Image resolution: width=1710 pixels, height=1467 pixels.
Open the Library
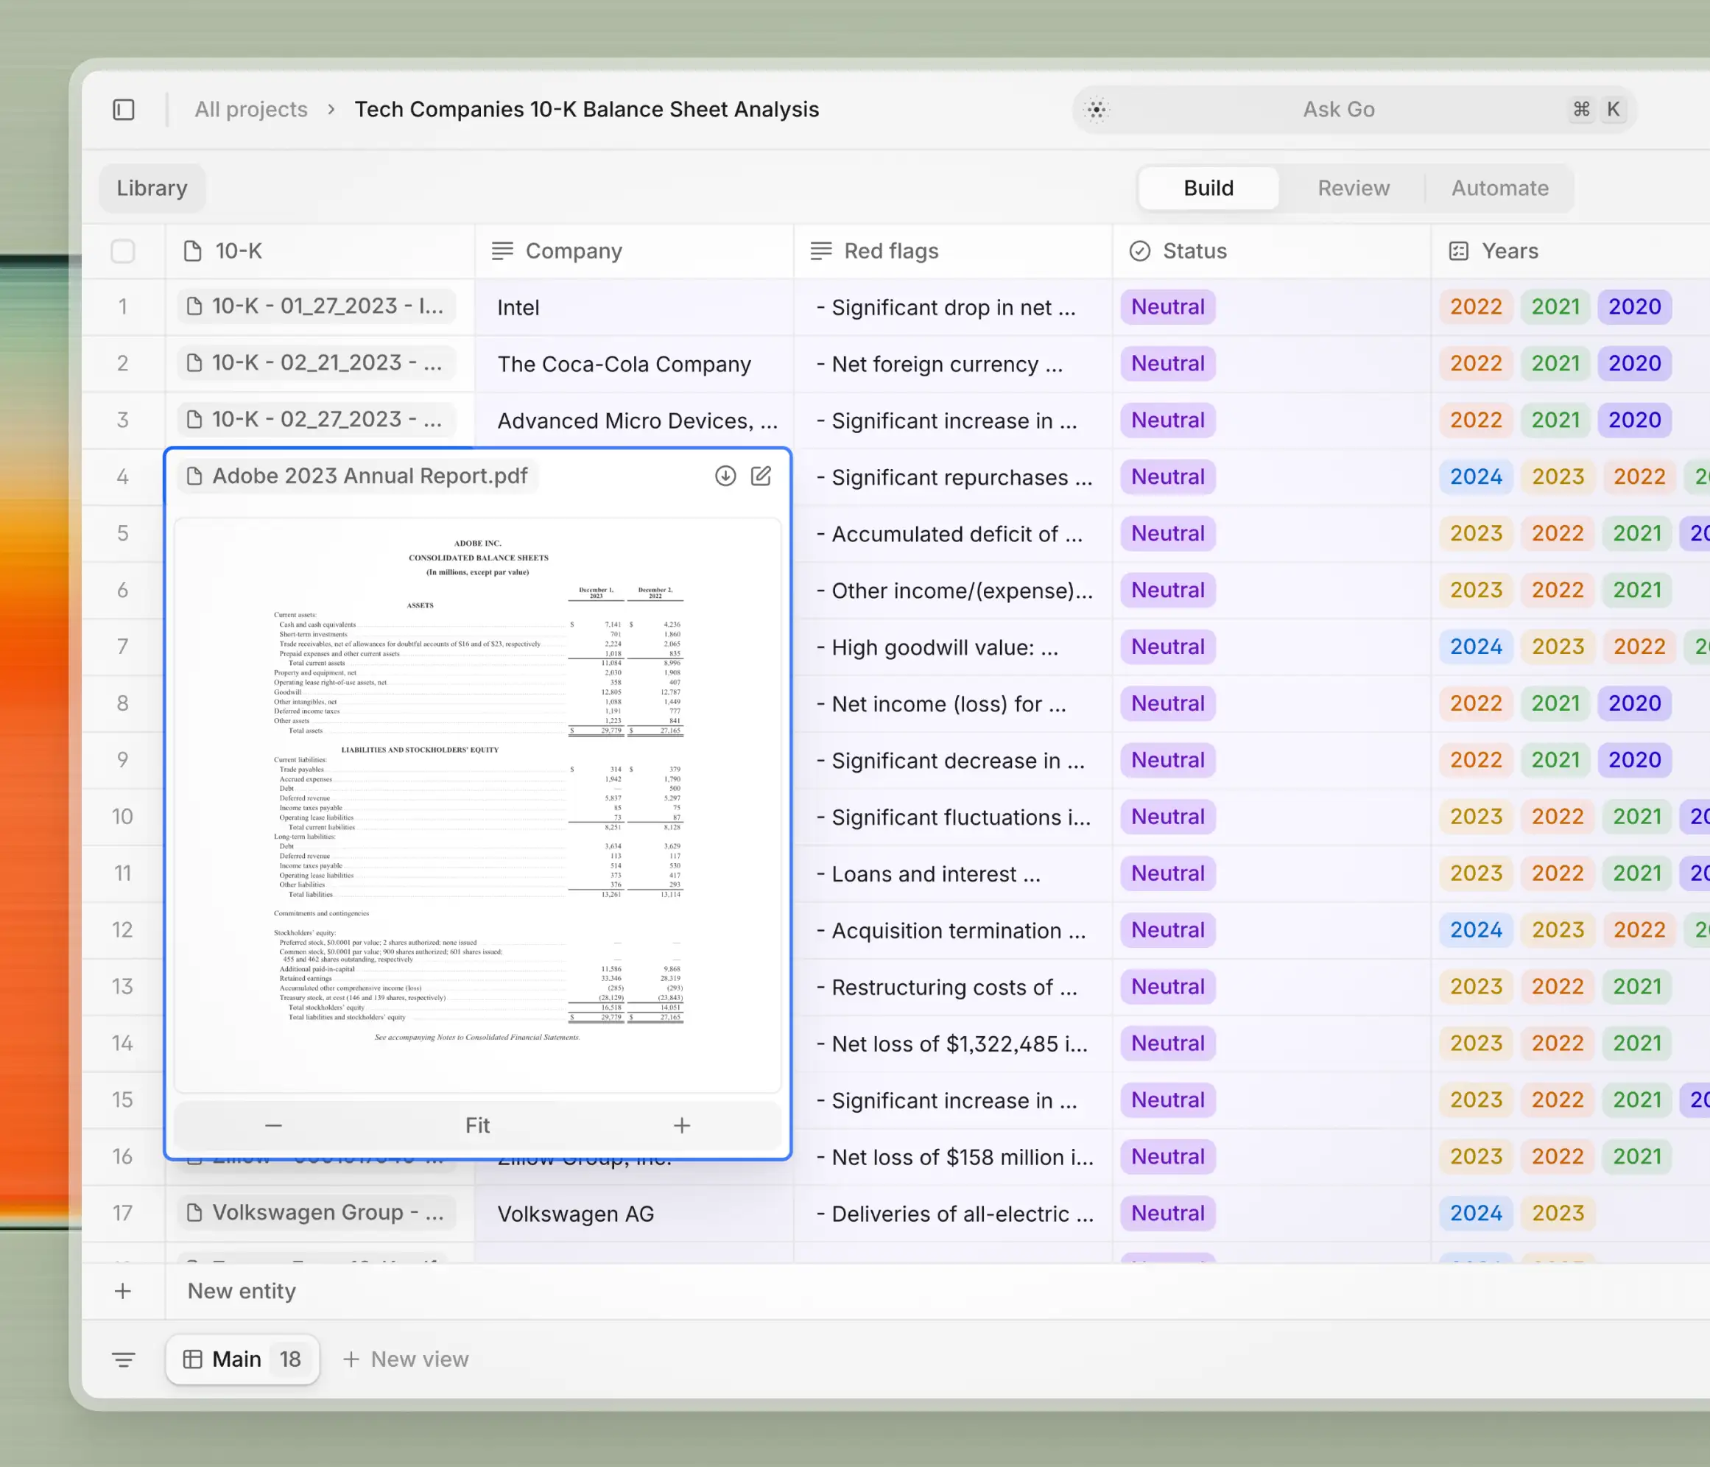tap(151, 188)
